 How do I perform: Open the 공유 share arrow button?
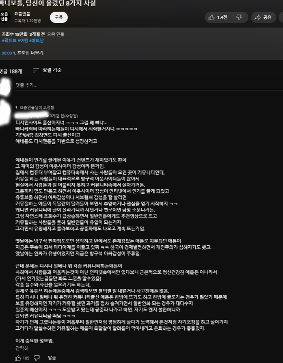coord(263,17)
